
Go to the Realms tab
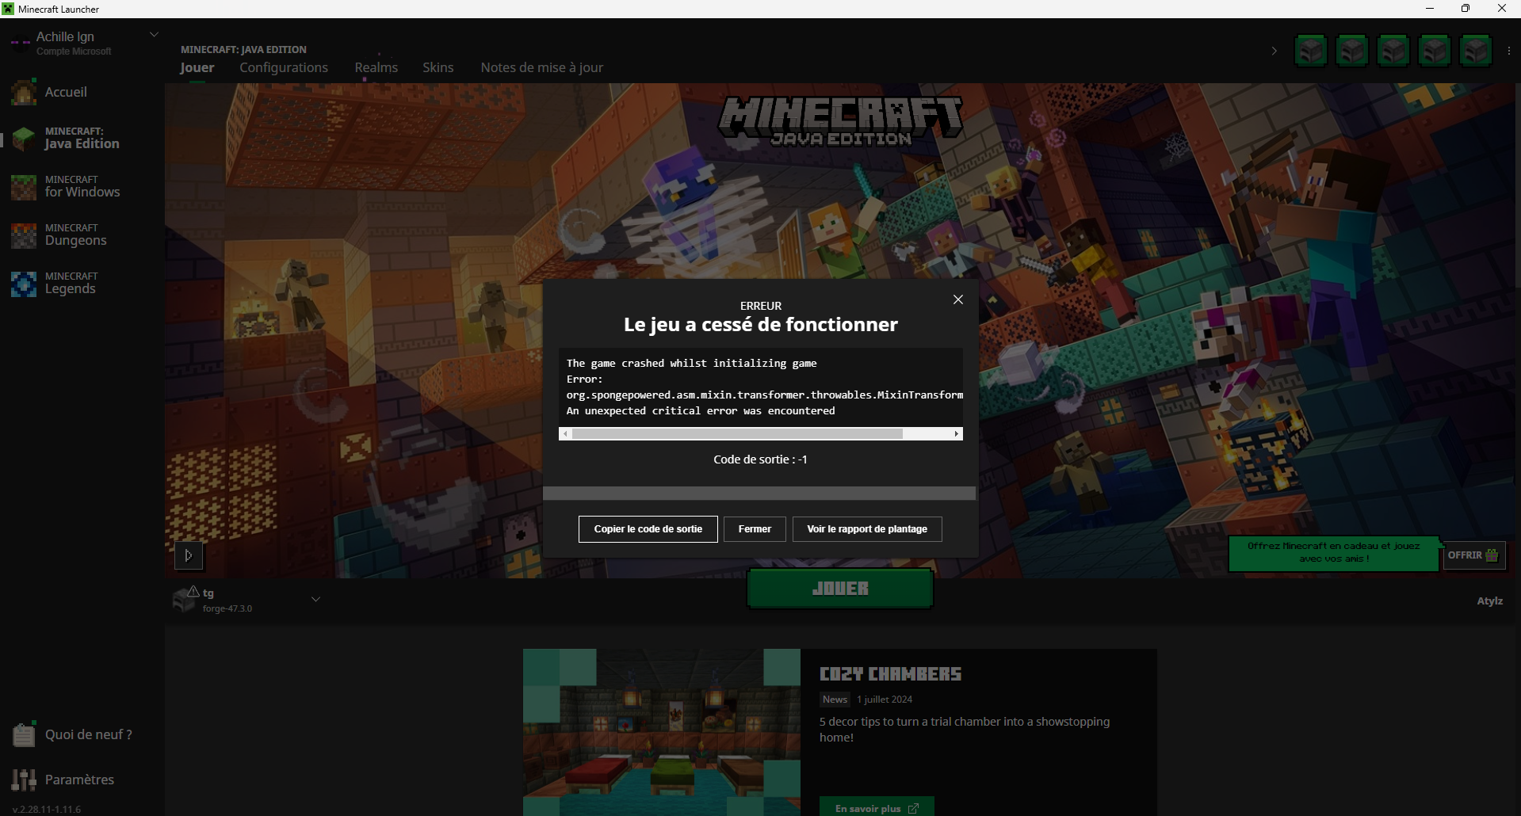[376, 67]
